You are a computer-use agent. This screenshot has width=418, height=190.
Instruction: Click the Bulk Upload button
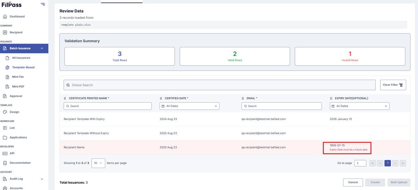tap(399, 182)
